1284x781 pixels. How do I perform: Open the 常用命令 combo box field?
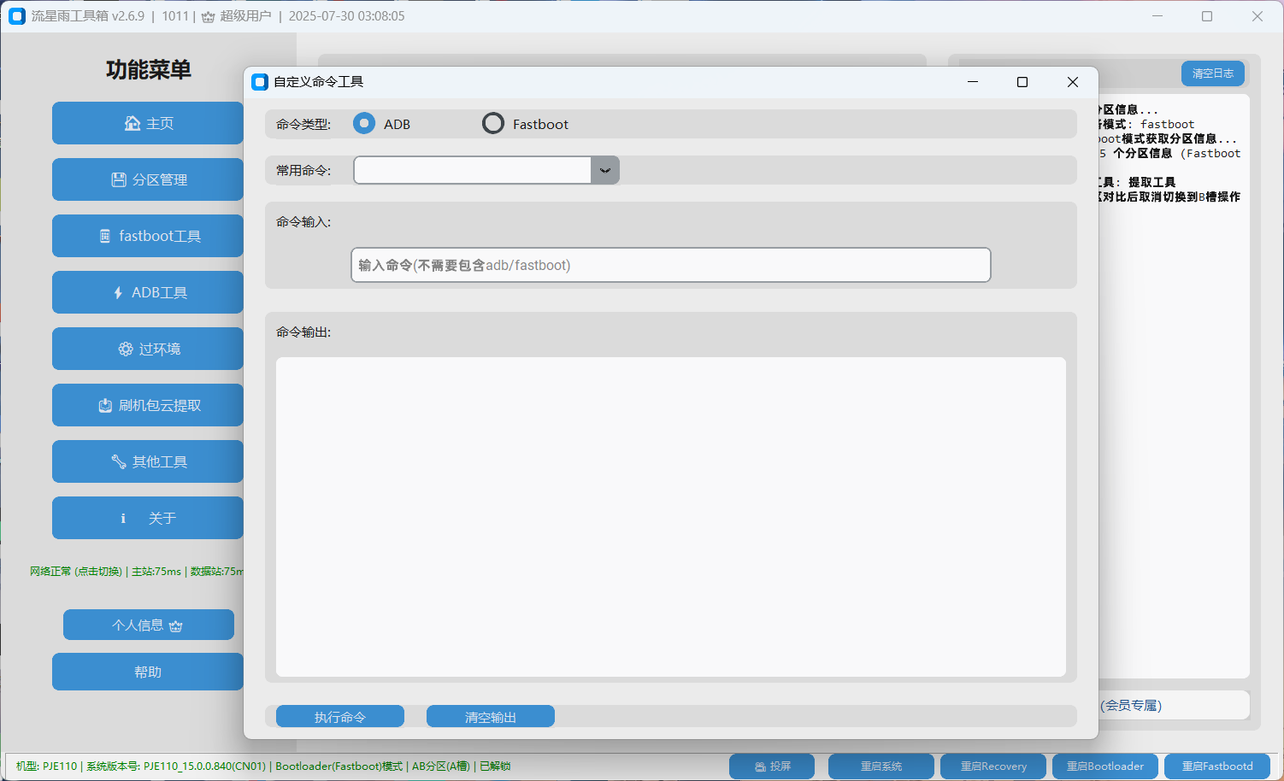[x=473, y=170]
